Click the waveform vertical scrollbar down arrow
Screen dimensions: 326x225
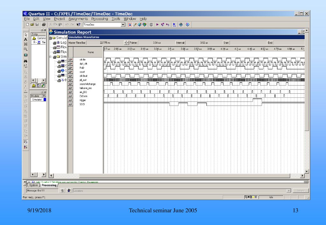pos(307,171)
